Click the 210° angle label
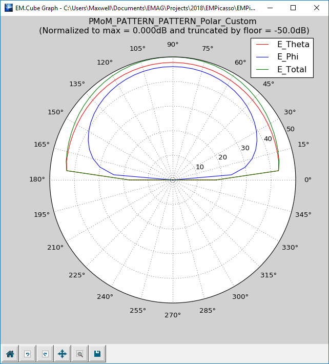 point(55,248)
